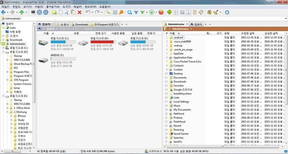Click the Paste clipboard icon
Viewport: 288px width, 154px height.
click(73, 12)
